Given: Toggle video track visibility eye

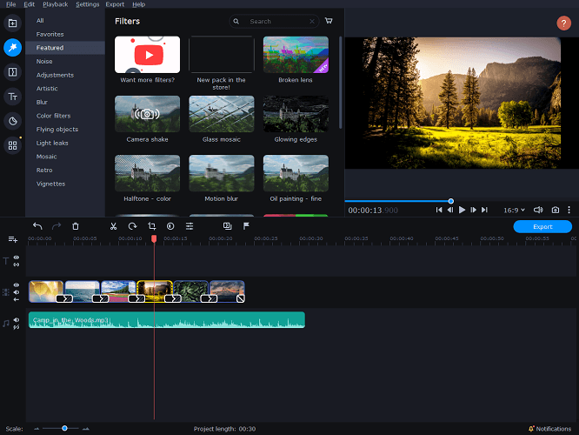Looking at the screenshot, I should [17, 285].
